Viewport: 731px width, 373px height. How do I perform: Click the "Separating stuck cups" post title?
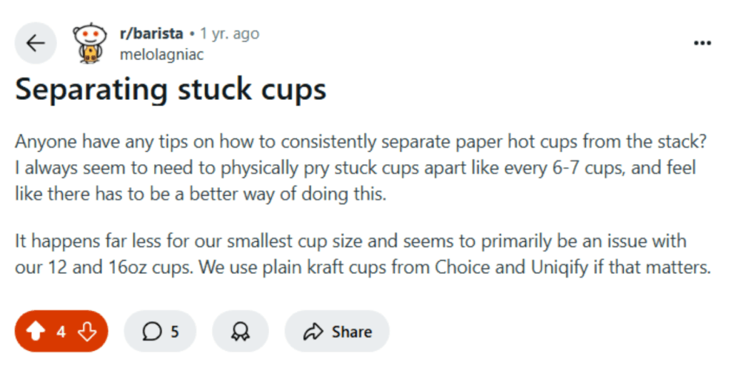(x=171, y=89)
